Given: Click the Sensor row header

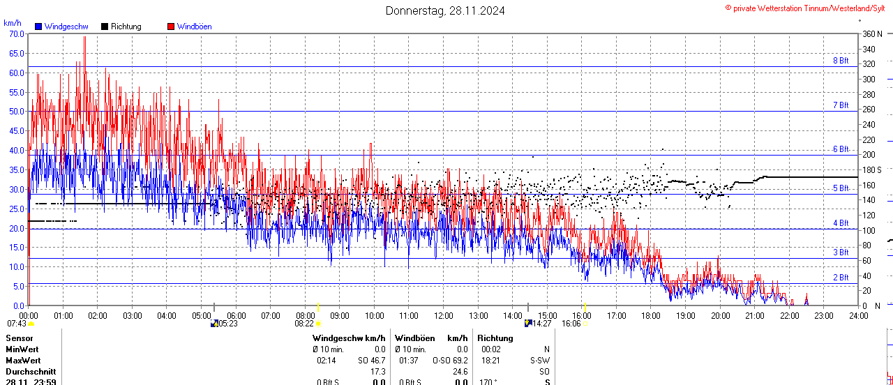Looking at the screenshot, I should (19, 338).
